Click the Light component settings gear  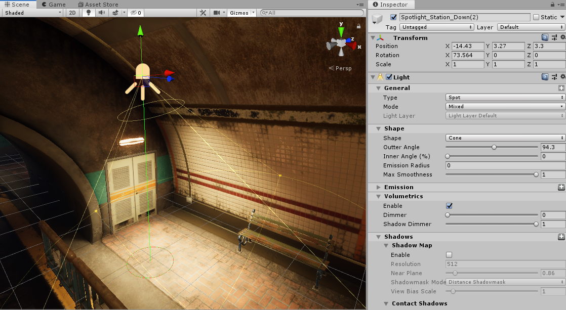(x=562, y=76)
